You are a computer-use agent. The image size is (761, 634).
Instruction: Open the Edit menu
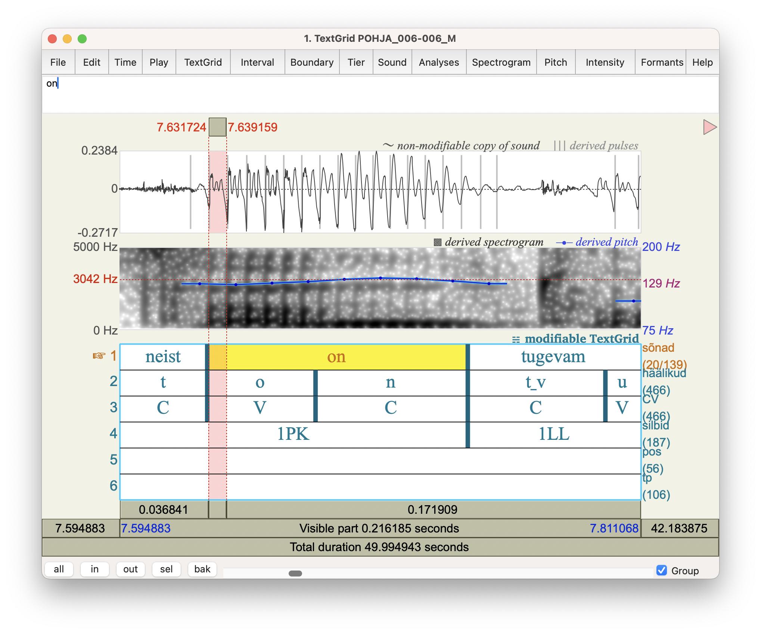92,62
